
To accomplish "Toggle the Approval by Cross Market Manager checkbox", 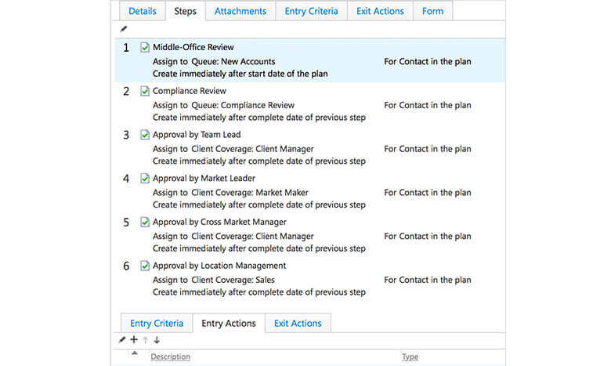I will (x=145, y=222).
